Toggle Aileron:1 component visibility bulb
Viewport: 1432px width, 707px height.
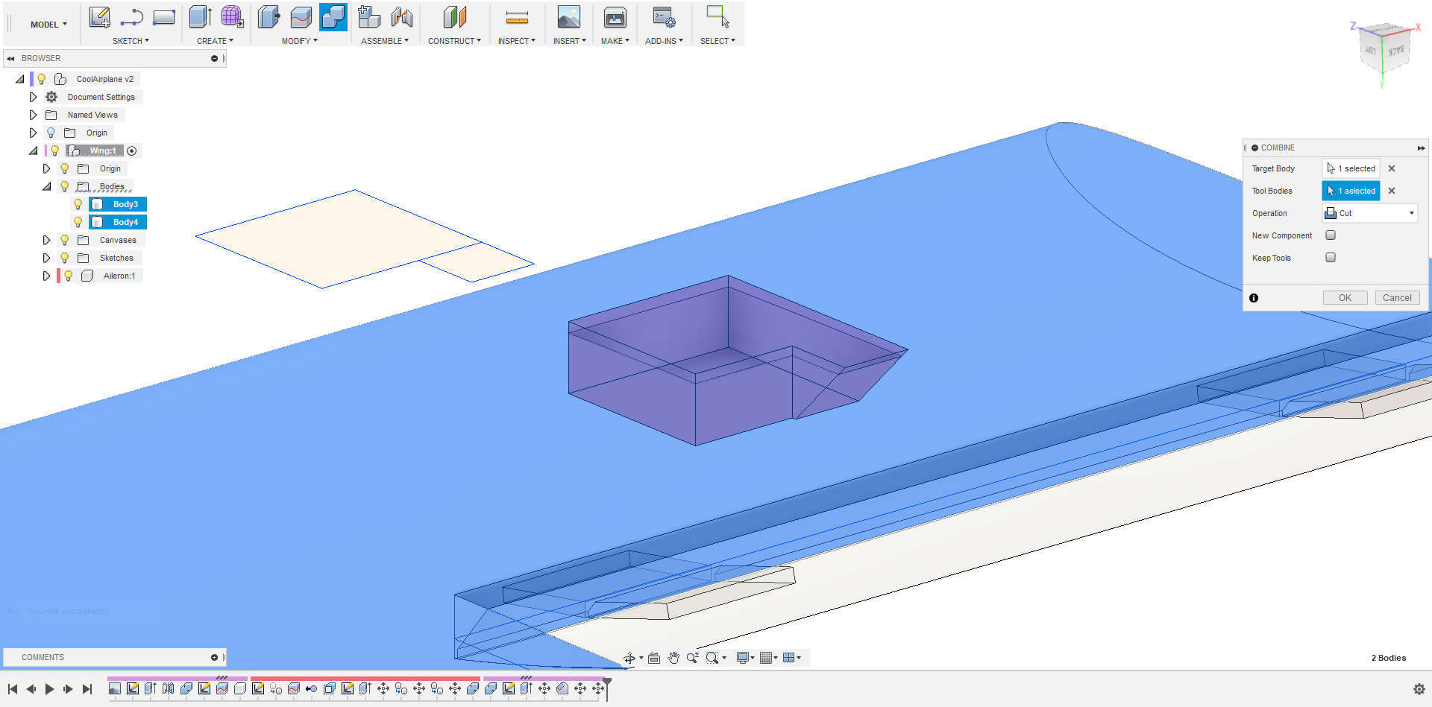tap(68, 276)
